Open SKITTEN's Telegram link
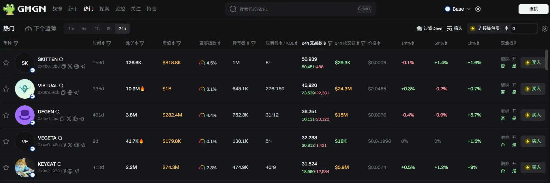Screen dimensions: 550x183 click(83, 66)
